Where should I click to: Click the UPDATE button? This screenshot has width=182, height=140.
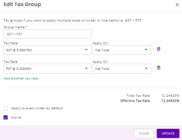pyautogui.click(x=168, y=133)
